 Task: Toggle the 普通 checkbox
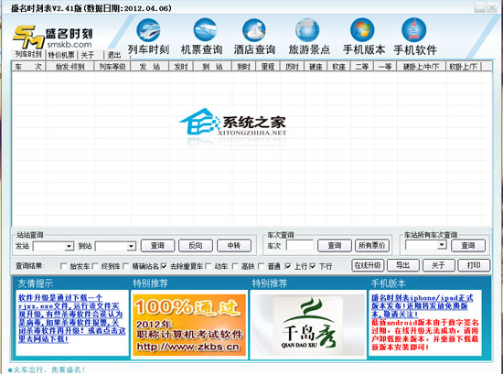pyautogui.click(x=262, y=266)
